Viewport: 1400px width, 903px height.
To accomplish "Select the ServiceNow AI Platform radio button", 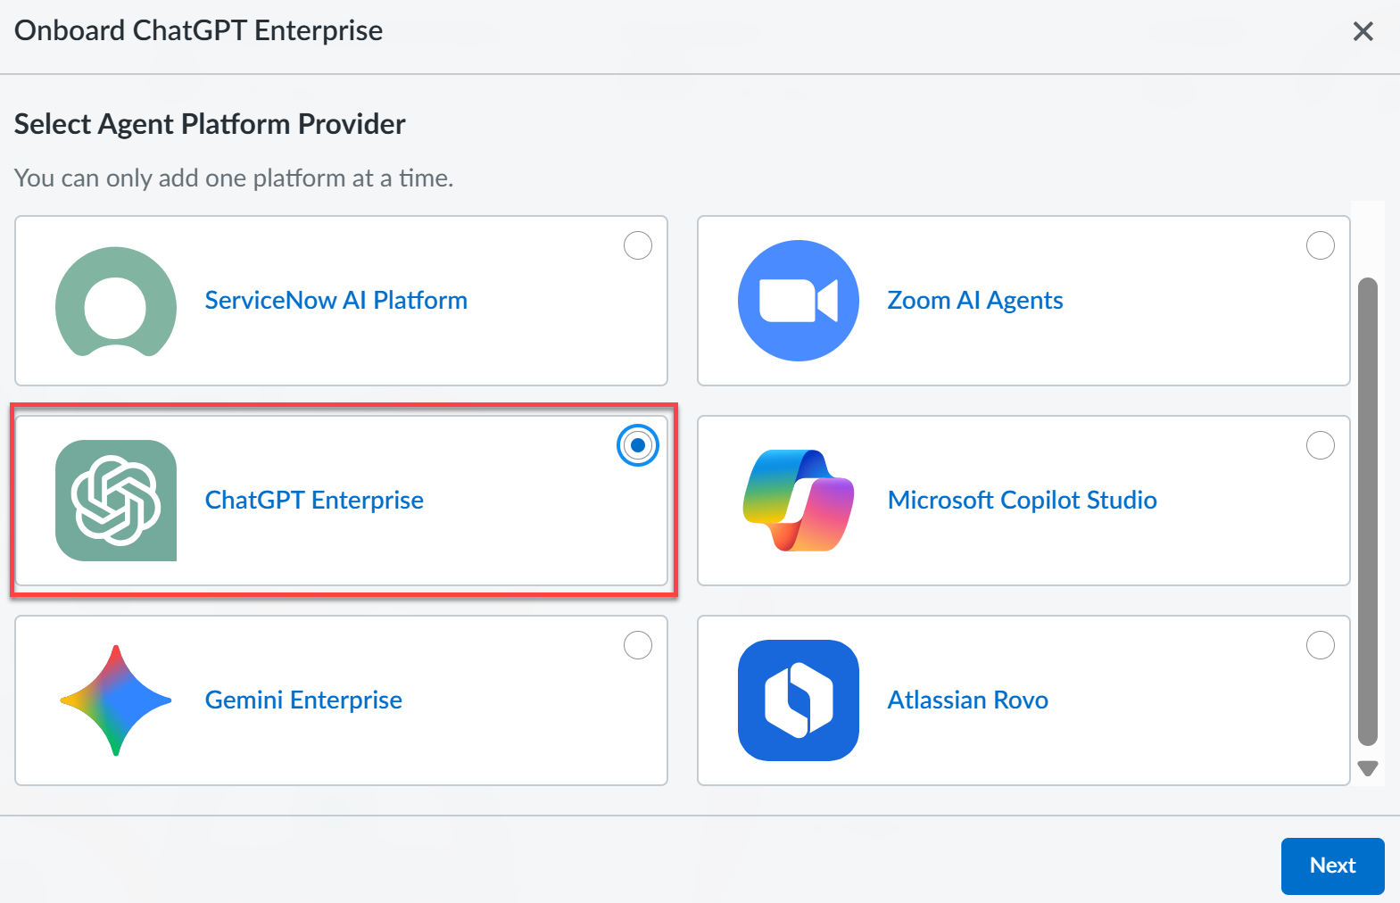I will click(638, 245).
